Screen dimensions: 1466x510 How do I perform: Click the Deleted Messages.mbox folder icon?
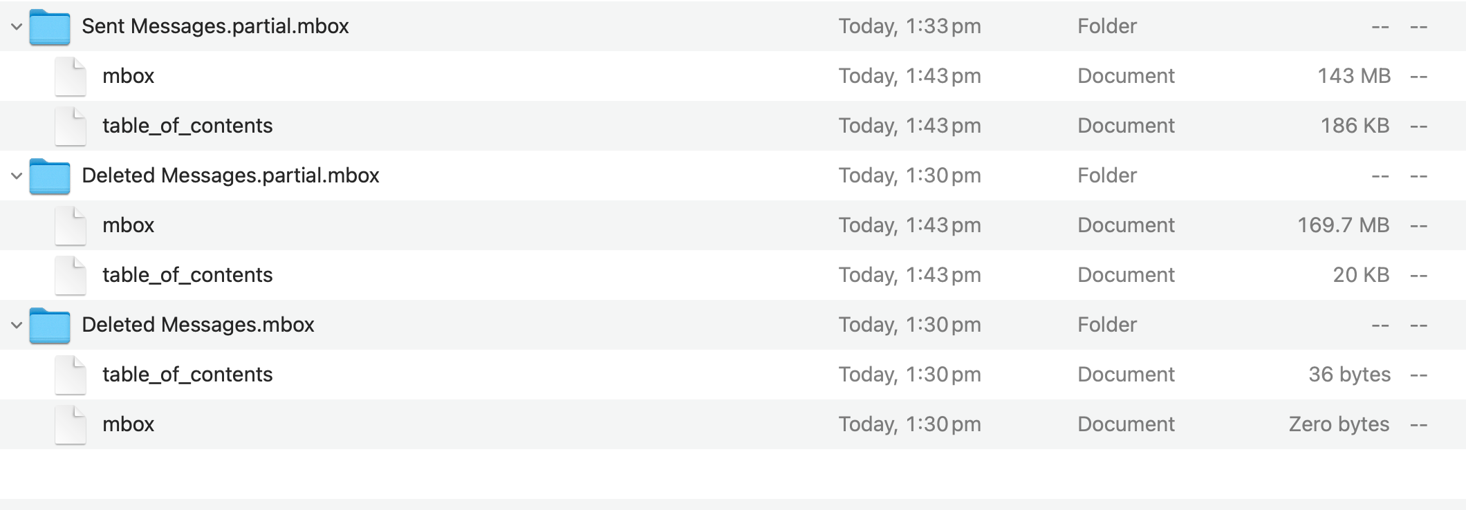coord(50,325)
